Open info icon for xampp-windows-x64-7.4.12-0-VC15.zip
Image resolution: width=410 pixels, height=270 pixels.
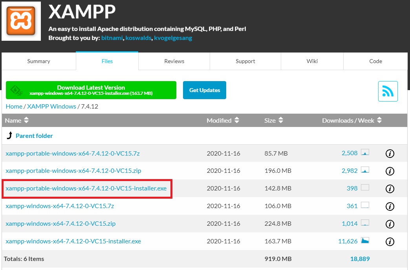390,224
